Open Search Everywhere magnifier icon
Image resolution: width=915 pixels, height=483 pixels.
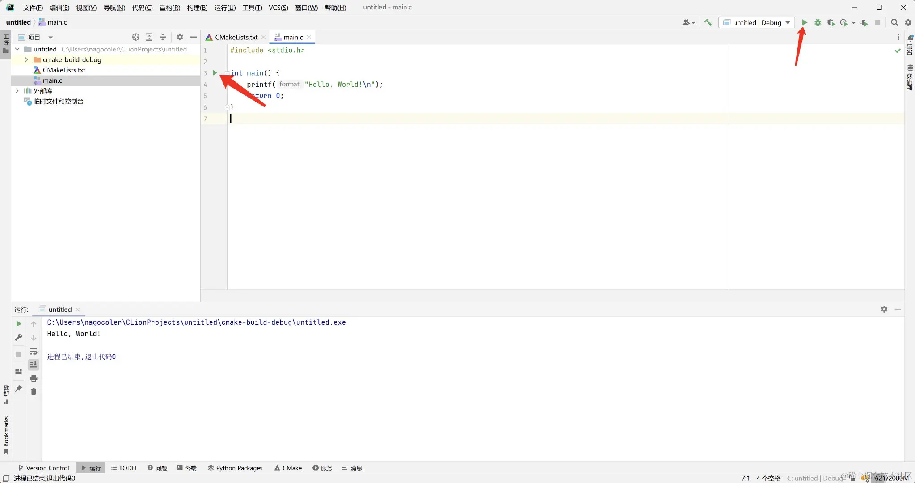[894, 22]
